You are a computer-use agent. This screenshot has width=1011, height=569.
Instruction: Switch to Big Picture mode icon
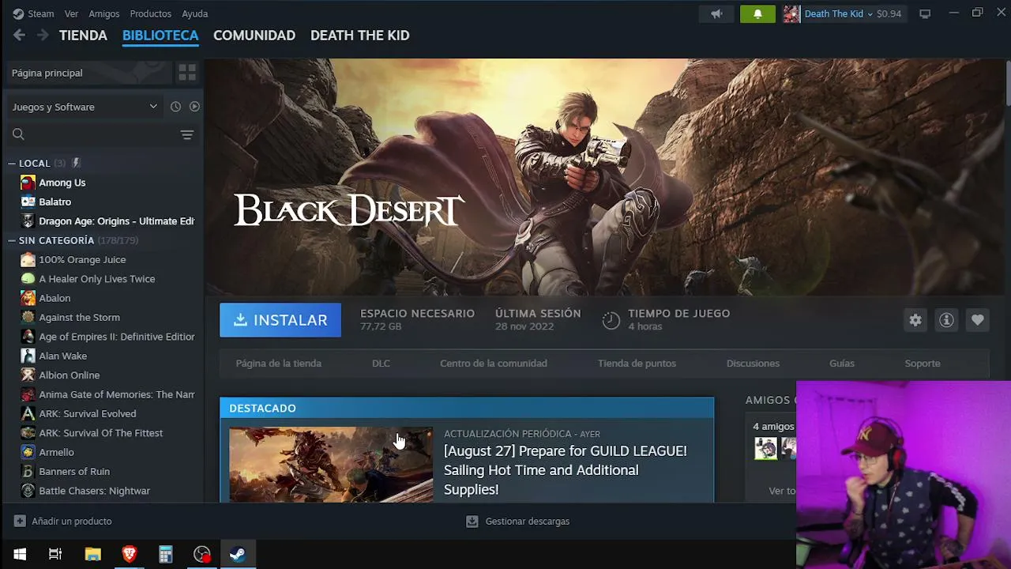coord(925,13)
